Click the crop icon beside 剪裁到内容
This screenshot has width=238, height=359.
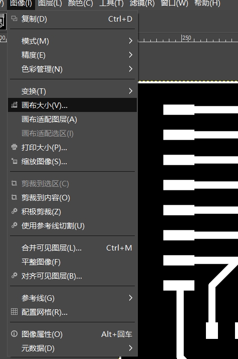(x=14, y=197)
